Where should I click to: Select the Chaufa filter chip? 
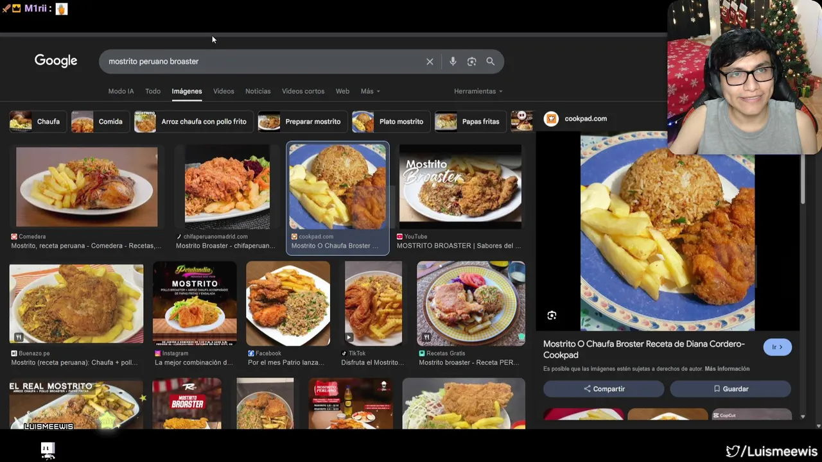pos(38,121)
